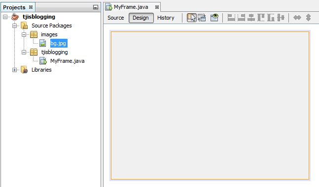The width and height of the screenshot is (319, 187).
Task: Click the MyFrame.java tab file icon
Action: point(108,7)
